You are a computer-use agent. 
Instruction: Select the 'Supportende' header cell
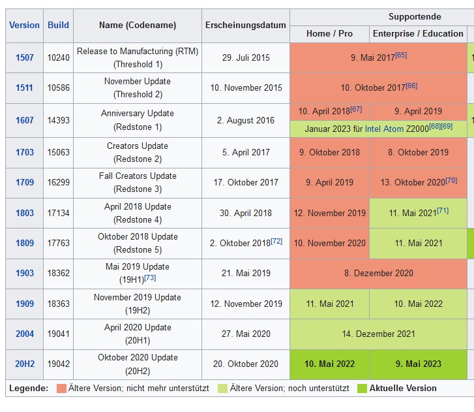(415, 17)
